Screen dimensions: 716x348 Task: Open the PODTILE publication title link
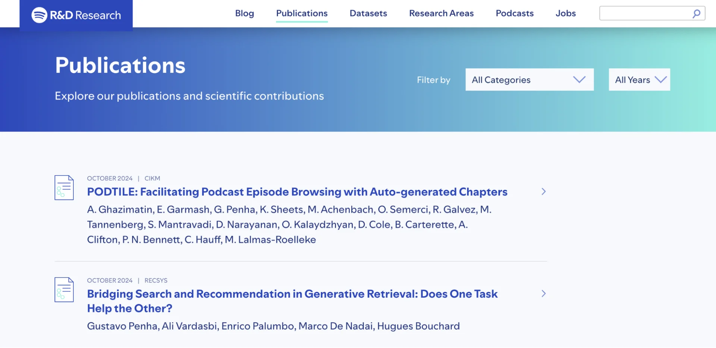(297, 192)
